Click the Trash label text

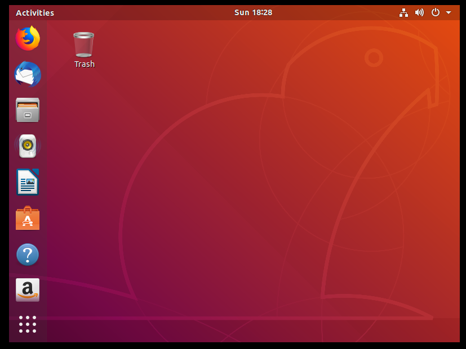point(85,64)
